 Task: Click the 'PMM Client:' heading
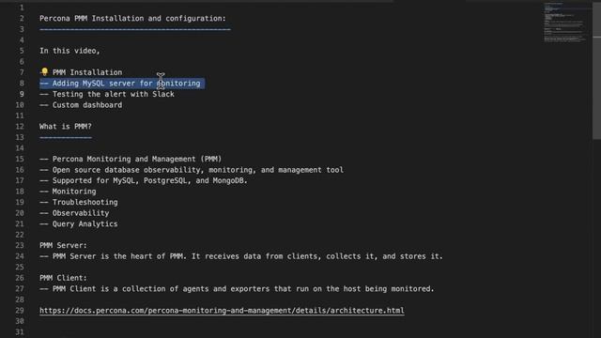63,278
